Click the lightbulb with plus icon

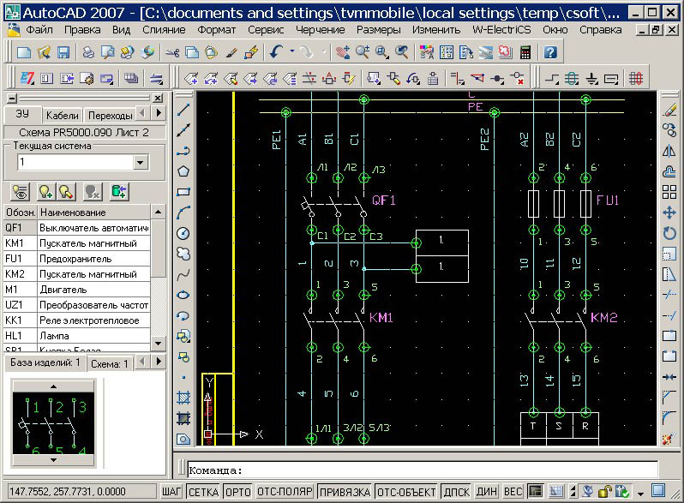click(x=45, y=192)
